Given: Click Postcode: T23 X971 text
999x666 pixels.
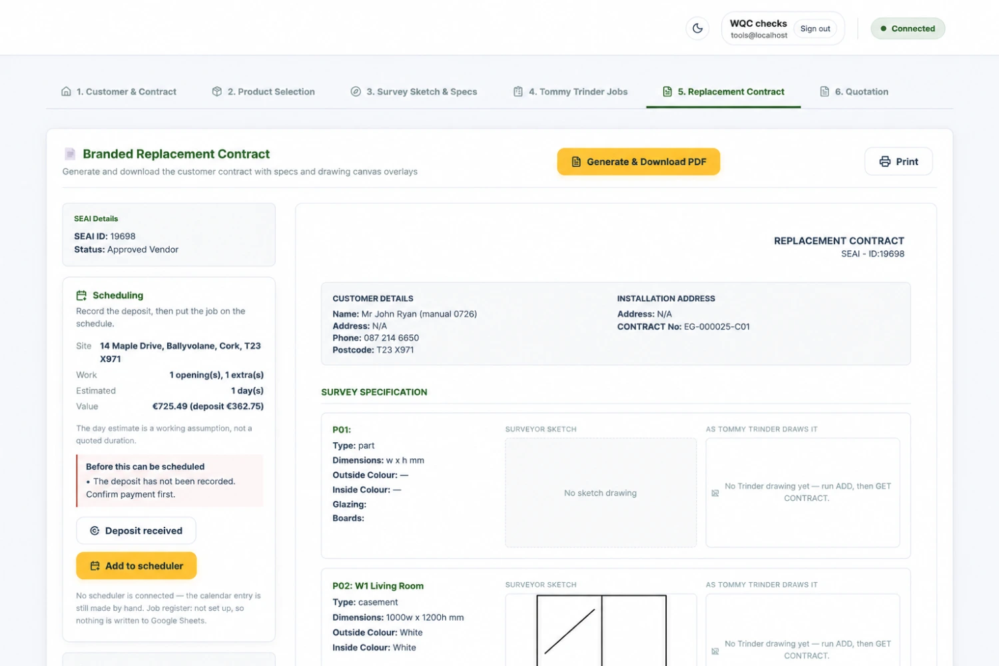Looking at the screenshot, I should tap(373, 350).
